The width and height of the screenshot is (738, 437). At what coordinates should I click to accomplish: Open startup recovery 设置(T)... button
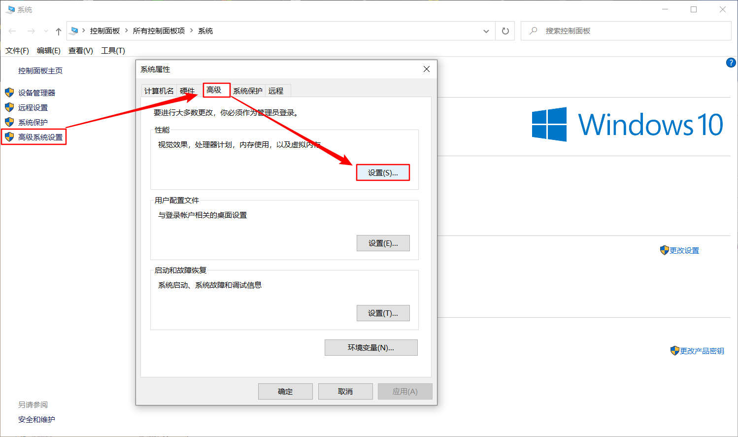(x=383, y=313)
